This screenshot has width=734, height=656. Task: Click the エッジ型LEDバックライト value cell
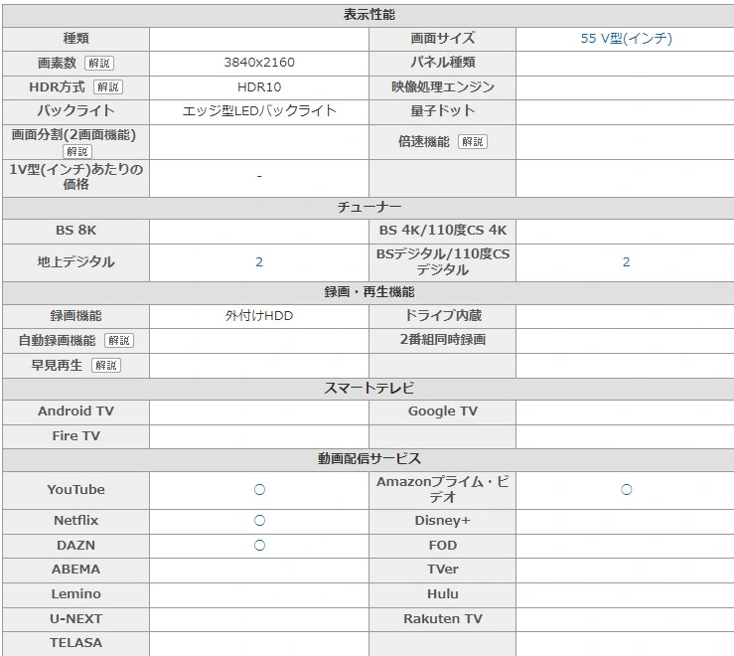259,111
